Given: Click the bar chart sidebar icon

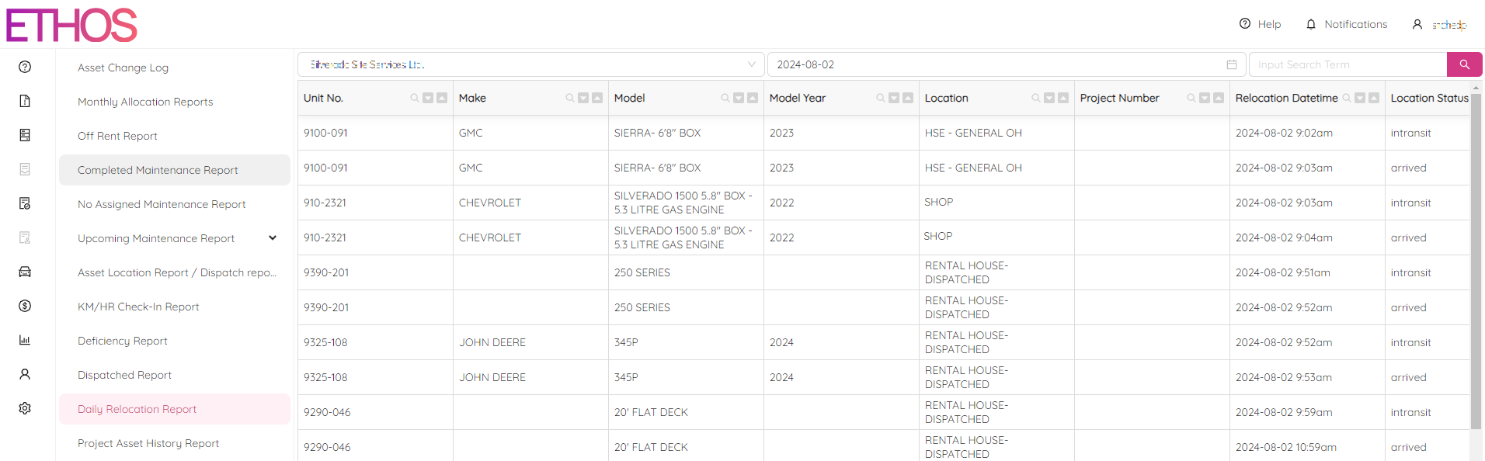Looking at the screenshot, I should pyautogui.click(x=25, y=340).
